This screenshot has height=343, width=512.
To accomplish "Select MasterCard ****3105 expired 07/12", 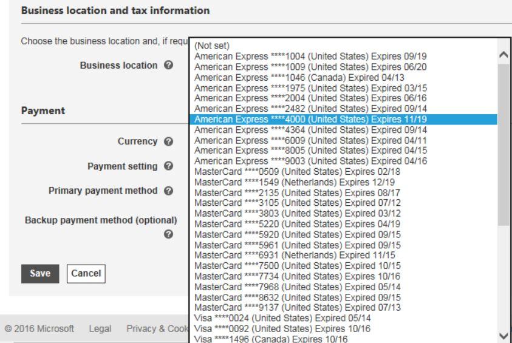I will (343, 203).
